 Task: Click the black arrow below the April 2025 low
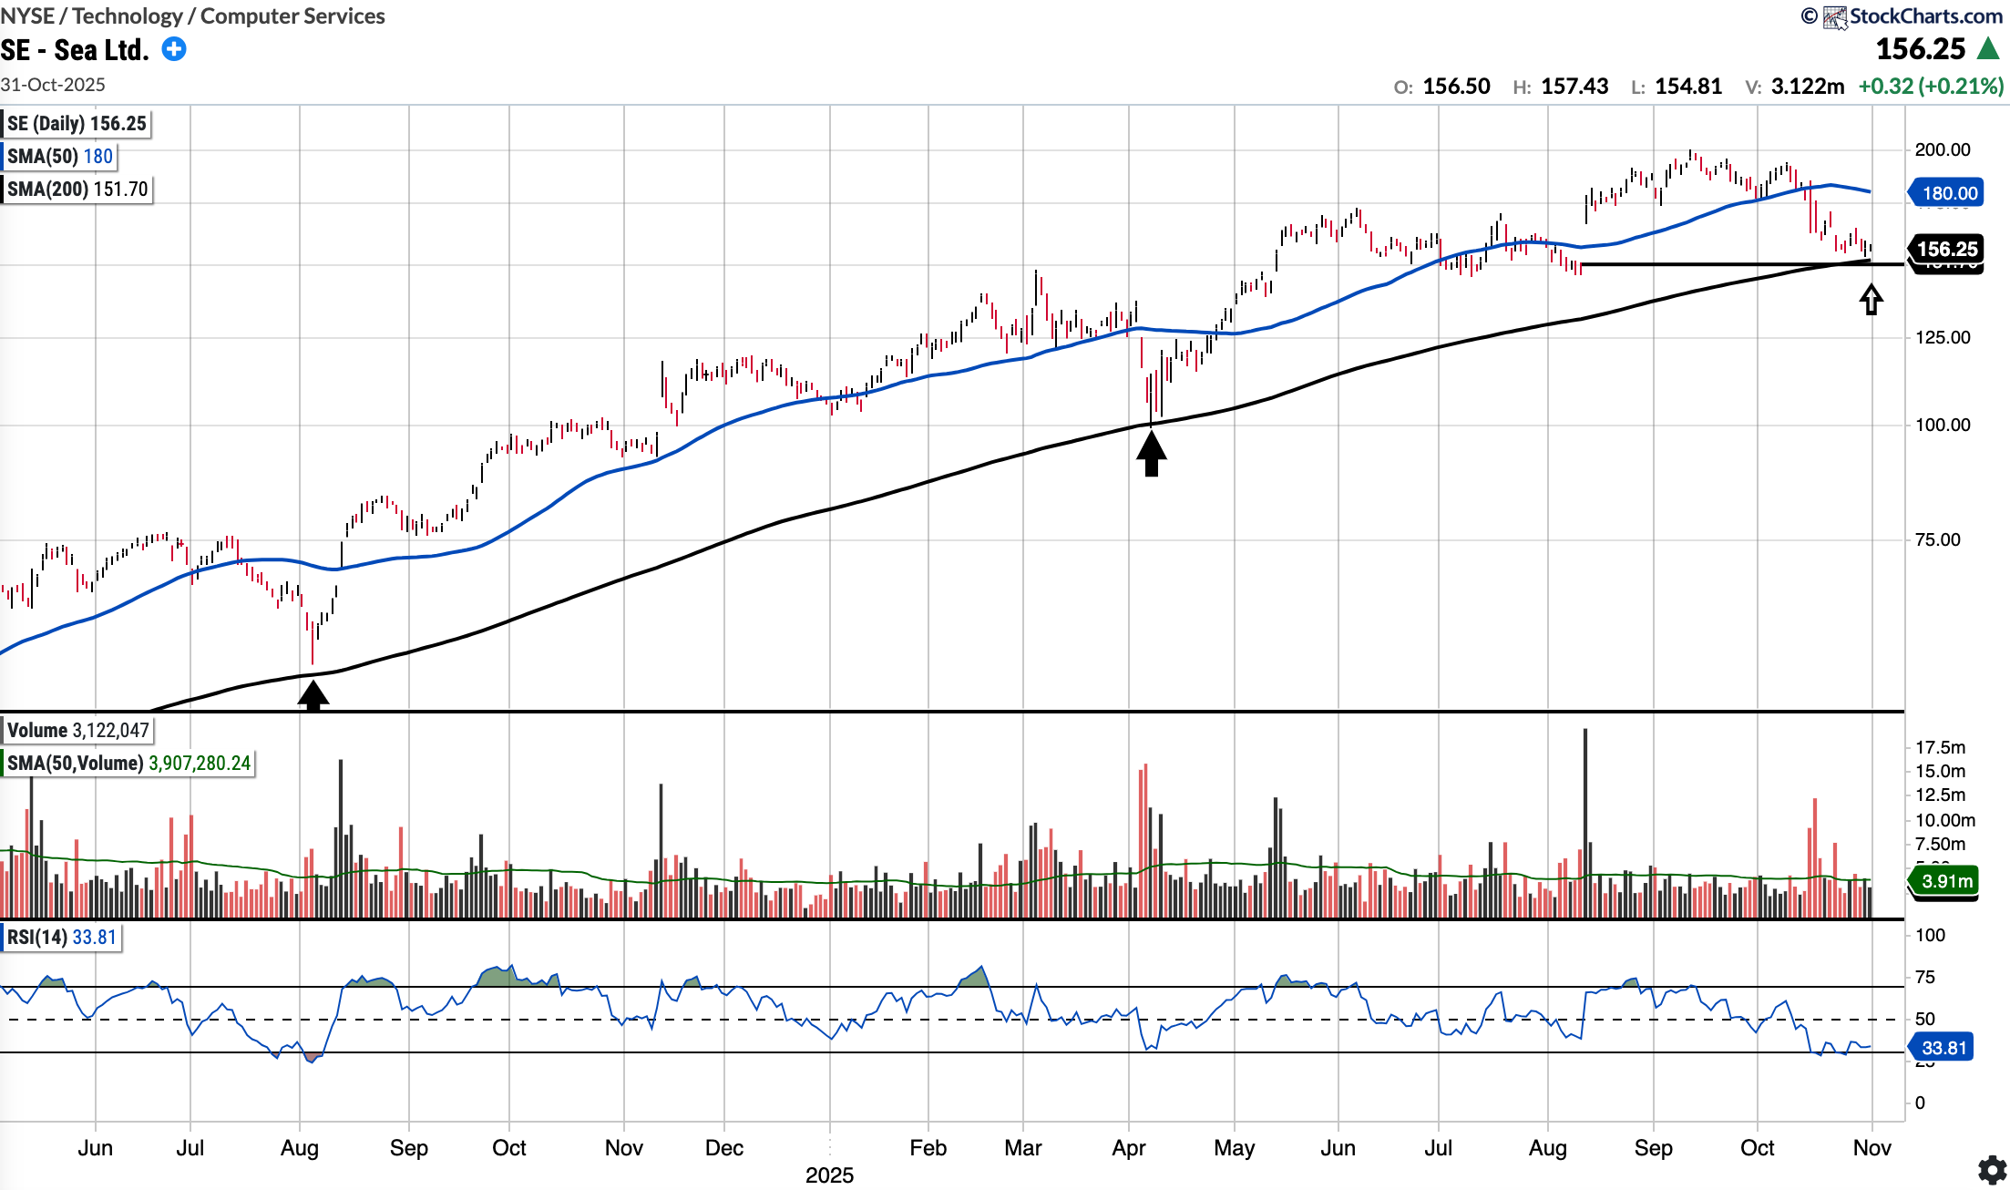1152,453
